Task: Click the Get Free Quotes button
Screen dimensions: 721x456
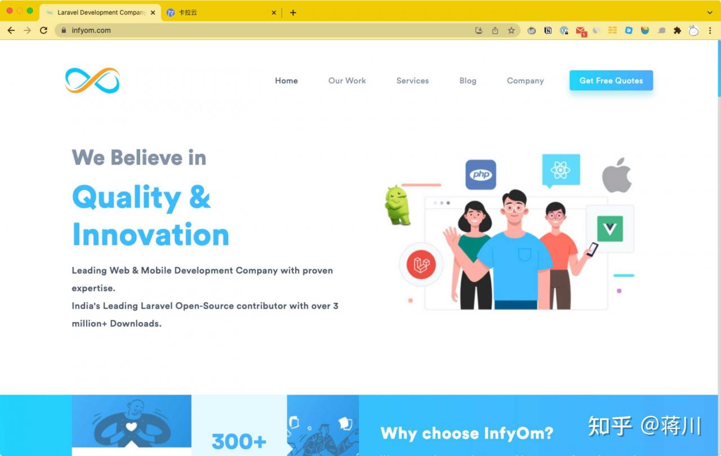Action: [x=611, y=81]
